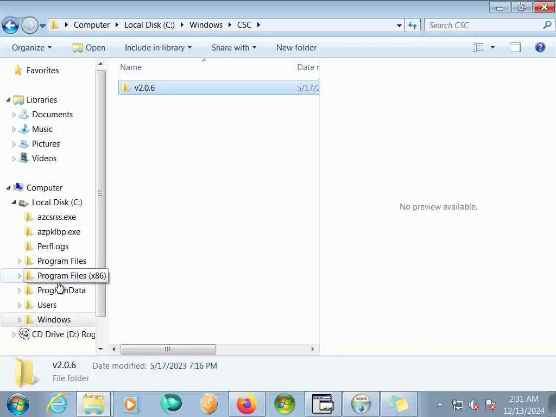556x417 pixels.
Task: Click the navigation pane up scroll arrow
Action: 100,64
